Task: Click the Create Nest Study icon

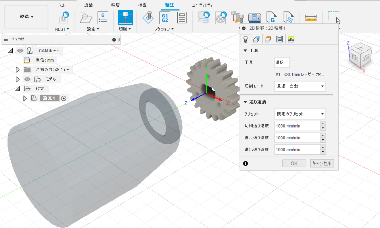Action: (63, 18)
